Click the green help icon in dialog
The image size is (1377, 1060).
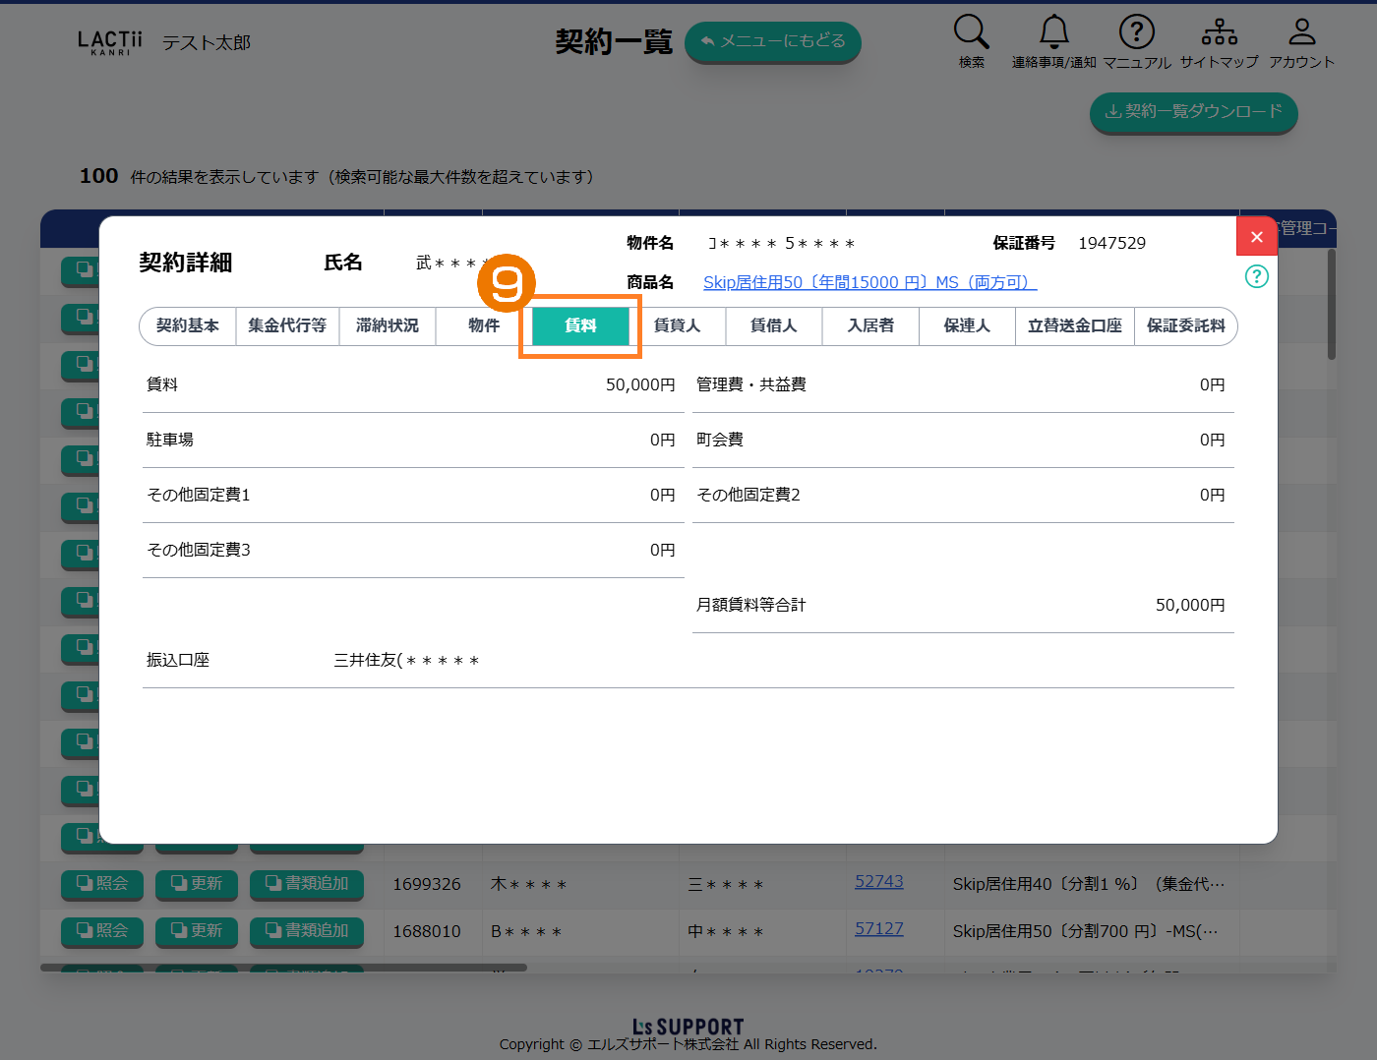1256,276
